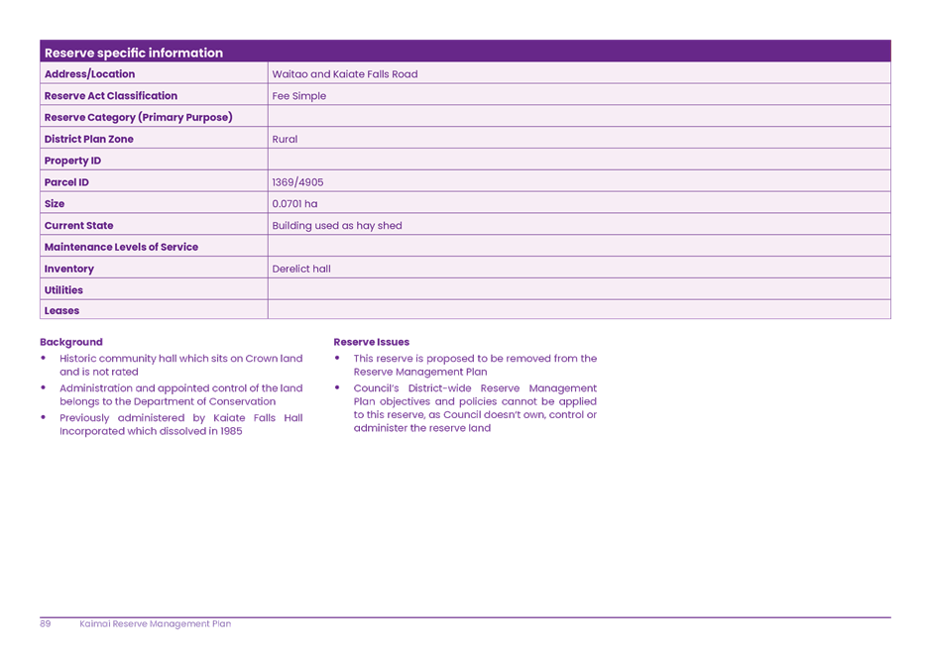The image size is (931, 658).
Task: Click the Reserve Category (Primary Purpose) row
Action: [138, 117]
